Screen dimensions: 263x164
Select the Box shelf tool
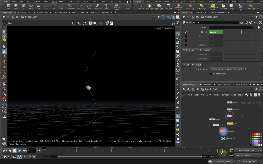(x=8, y=7)
